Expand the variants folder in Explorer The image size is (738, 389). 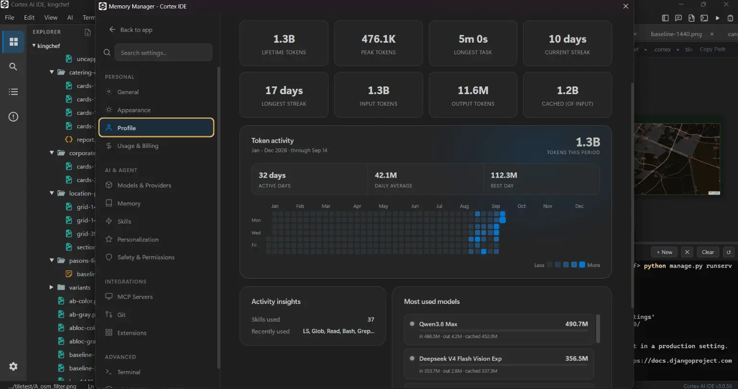pos(52,288)
